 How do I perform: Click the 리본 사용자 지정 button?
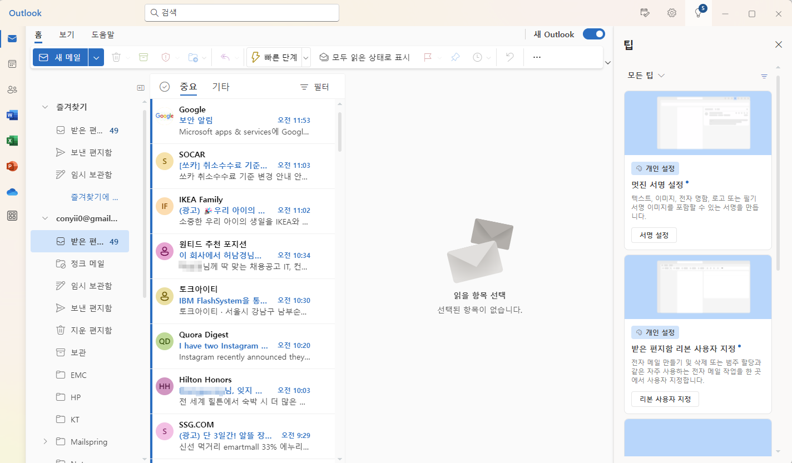pyautogui.click(x=665, y=399)
